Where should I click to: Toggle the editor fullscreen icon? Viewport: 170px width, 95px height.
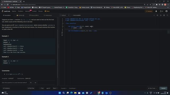167,15
